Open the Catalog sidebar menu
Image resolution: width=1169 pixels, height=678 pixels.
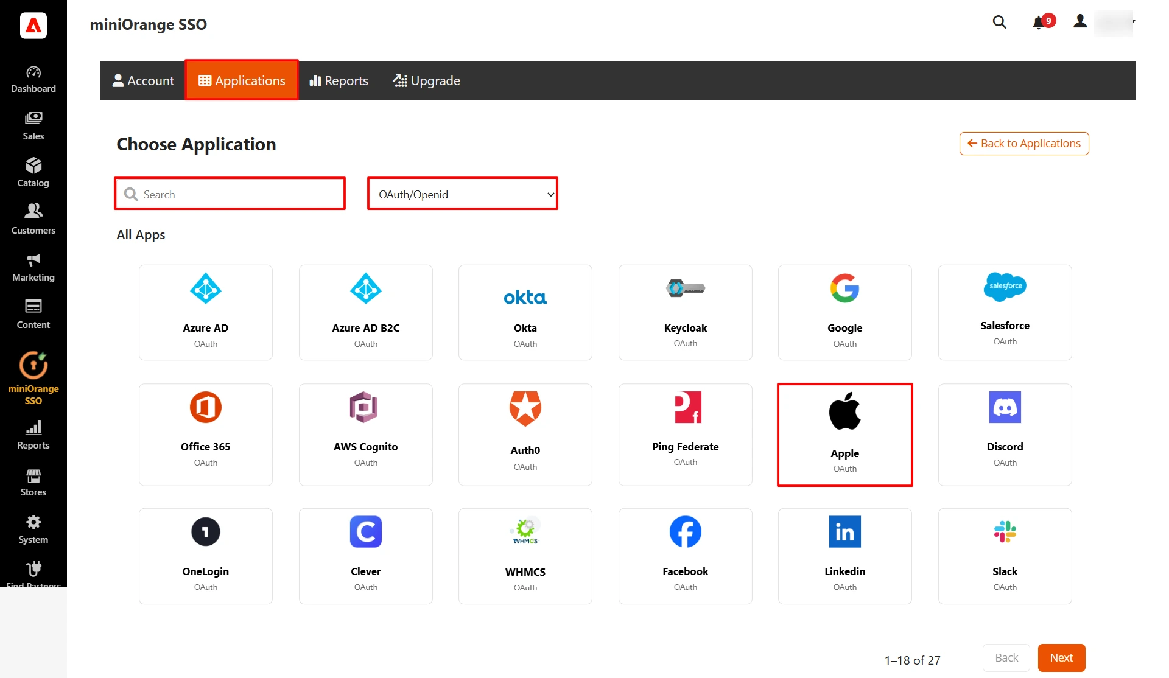[33, 173]
